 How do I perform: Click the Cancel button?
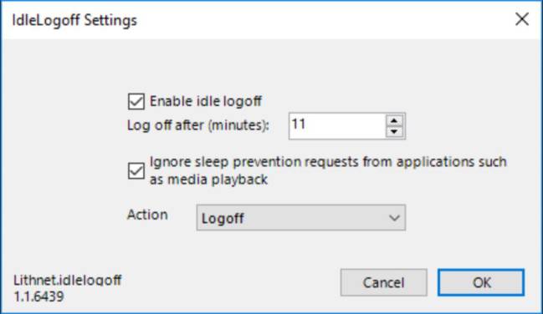click(x=384, y=282)
